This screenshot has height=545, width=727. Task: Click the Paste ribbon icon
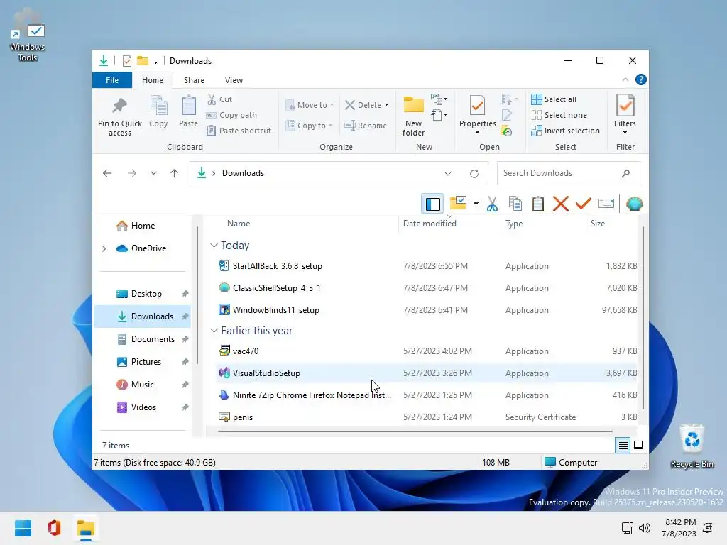pyautogui.click(x=188, y=106)
